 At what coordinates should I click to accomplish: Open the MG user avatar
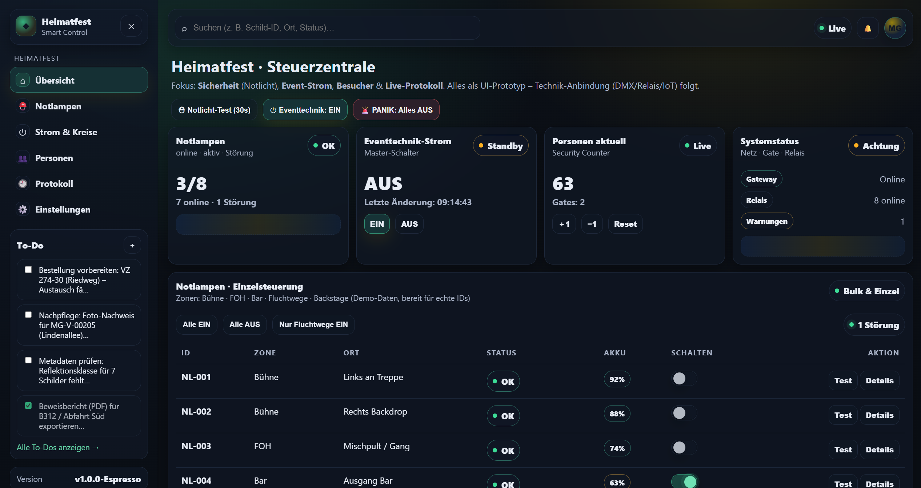point(894,28)
